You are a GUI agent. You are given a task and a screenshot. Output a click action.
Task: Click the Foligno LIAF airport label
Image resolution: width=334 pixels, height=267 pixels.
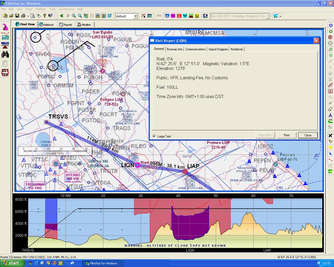click(x=112, y=102)
